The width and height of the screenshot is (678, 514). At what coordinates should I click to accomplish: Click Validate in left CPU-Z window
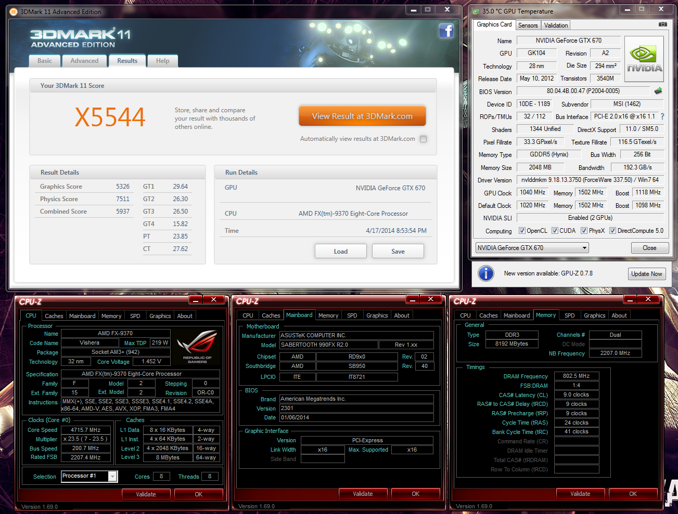click(x=146, y=494)
